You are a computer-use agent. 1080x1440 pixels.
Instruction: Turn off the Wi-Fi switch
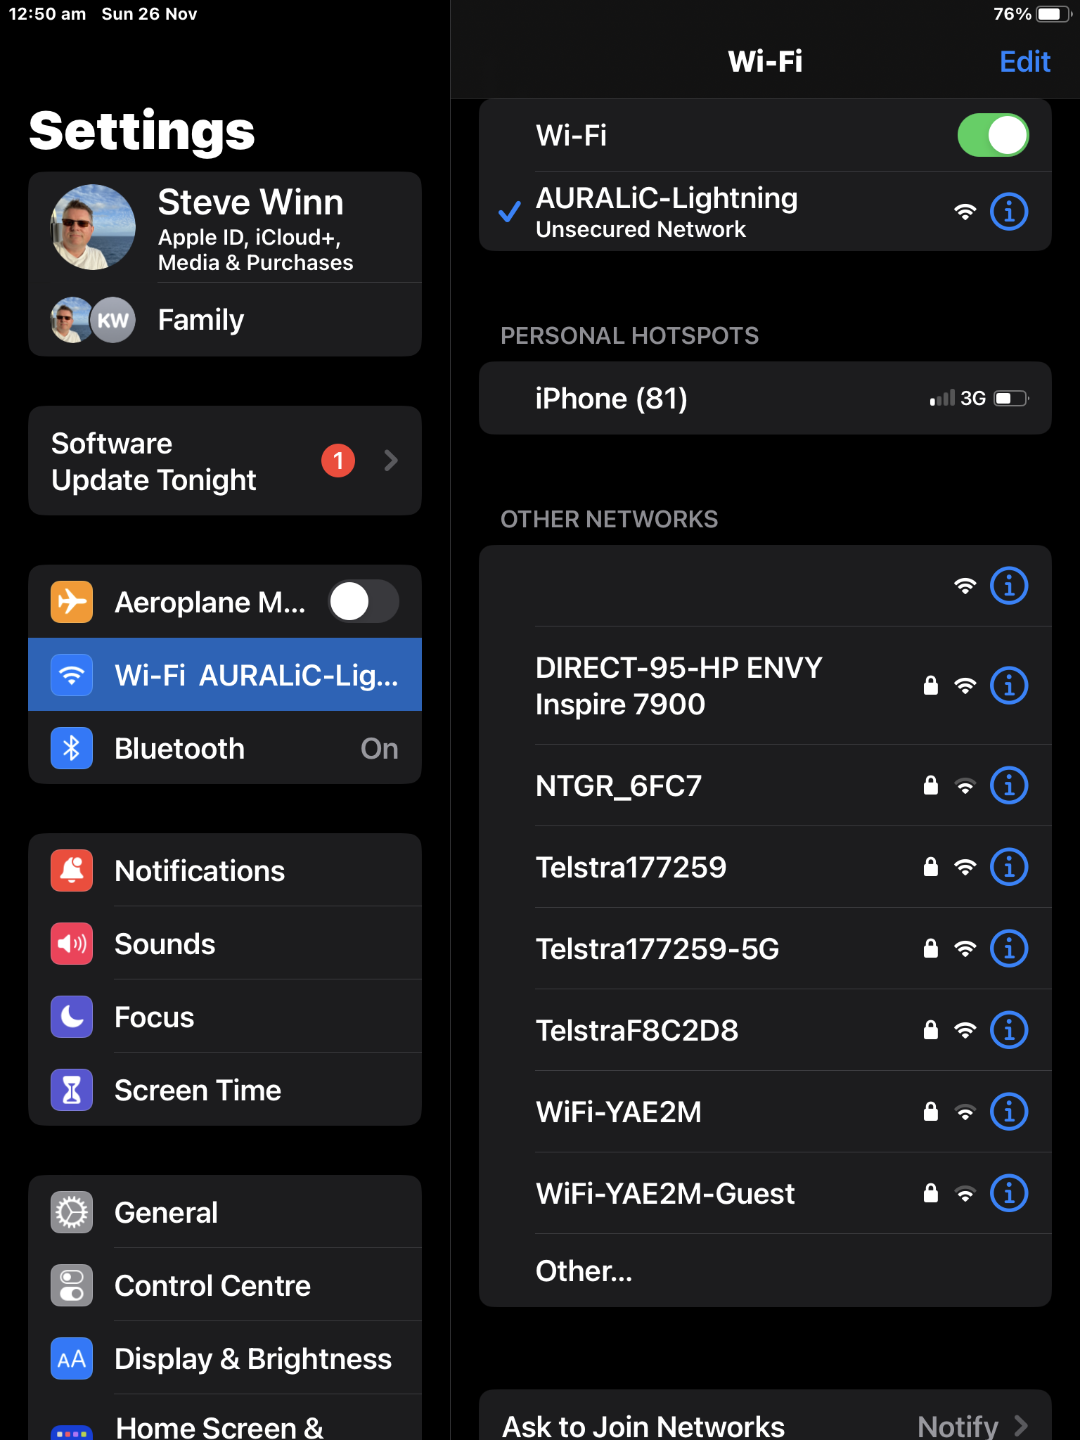[x=993, y=135]
